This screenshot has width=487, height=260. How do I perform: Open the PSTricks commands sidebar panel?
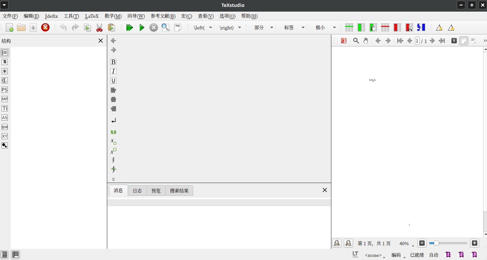coord(5,90)
